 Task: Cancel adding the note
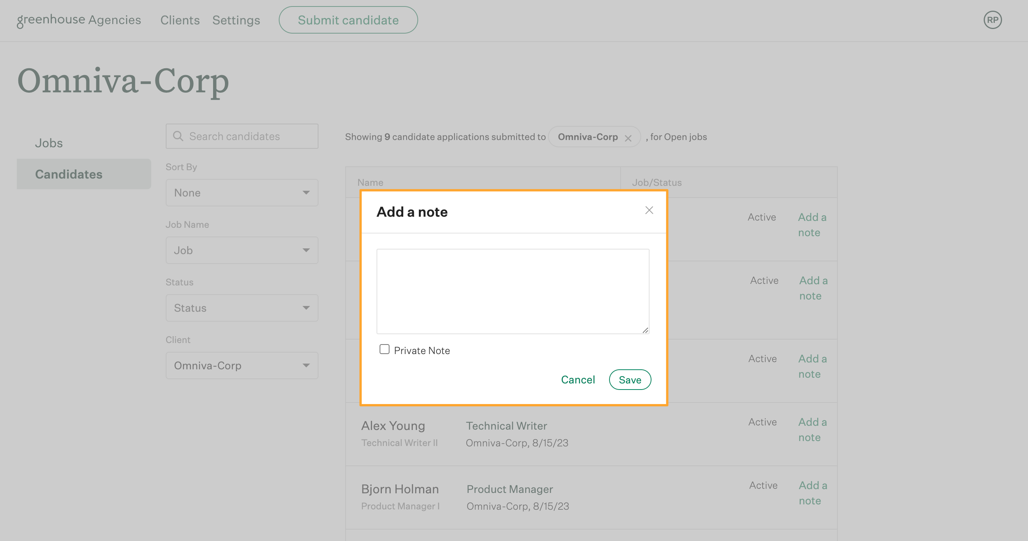[x=578, y=380]
